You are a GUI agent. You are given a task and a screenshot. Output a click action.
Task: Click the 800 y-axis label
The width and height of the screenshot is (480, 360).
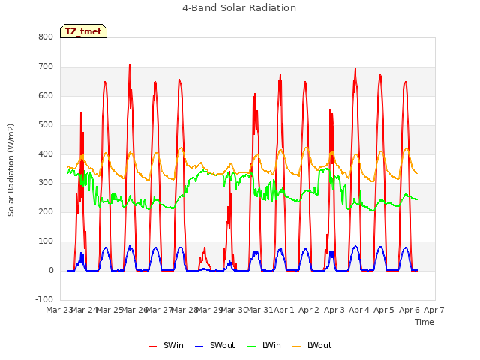(46, 37)
